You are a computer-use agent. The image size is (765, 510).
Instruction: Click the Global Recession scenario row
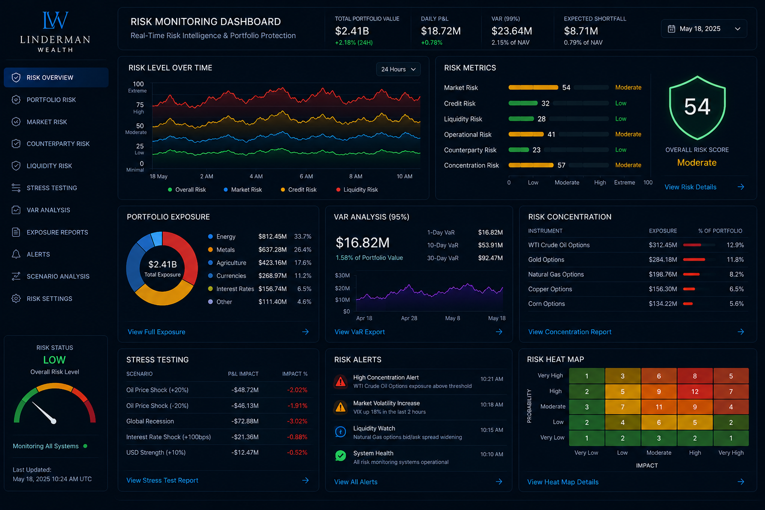pyautogui.click(x=217, y=421)
